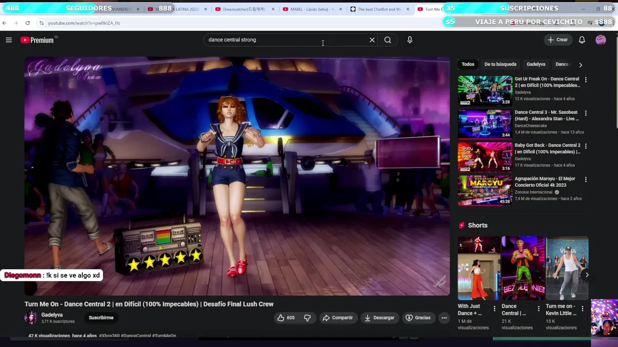Image resolution: width=618 pixels, height=347 pixels.
Task: Go to the YouTube Premium home logo
Action: pos(38,40)
